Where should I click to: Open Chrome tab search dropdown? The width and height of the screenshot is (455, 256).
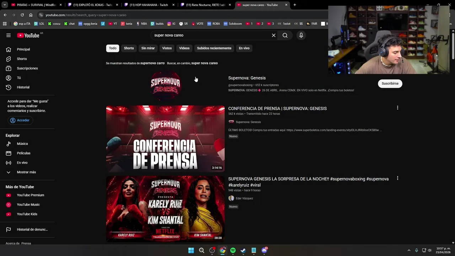click(5, 5)
